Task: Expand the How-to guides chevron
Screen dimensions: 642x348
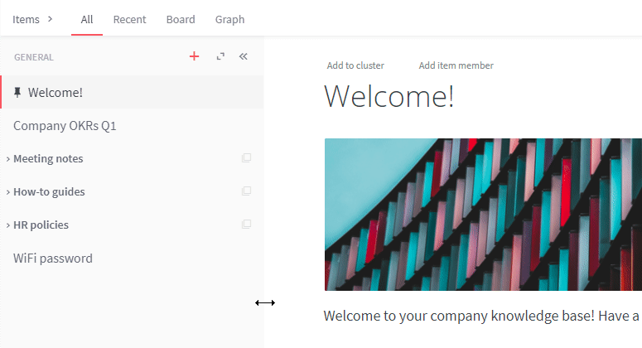Action: [x=7, y=192]
